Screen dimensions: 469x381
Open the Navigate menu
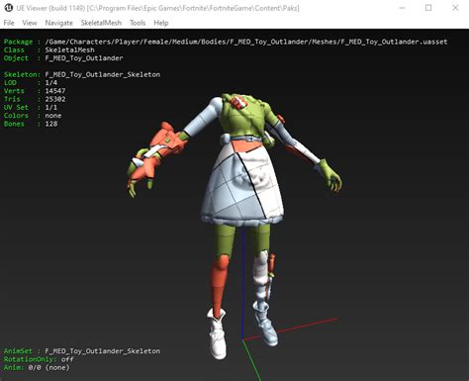tap(59, 23)
